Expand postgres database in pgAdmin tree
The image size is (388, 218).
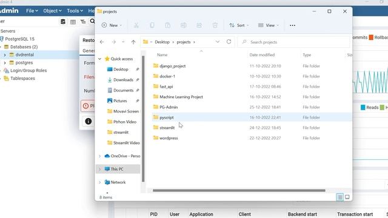tap(5, 63)
